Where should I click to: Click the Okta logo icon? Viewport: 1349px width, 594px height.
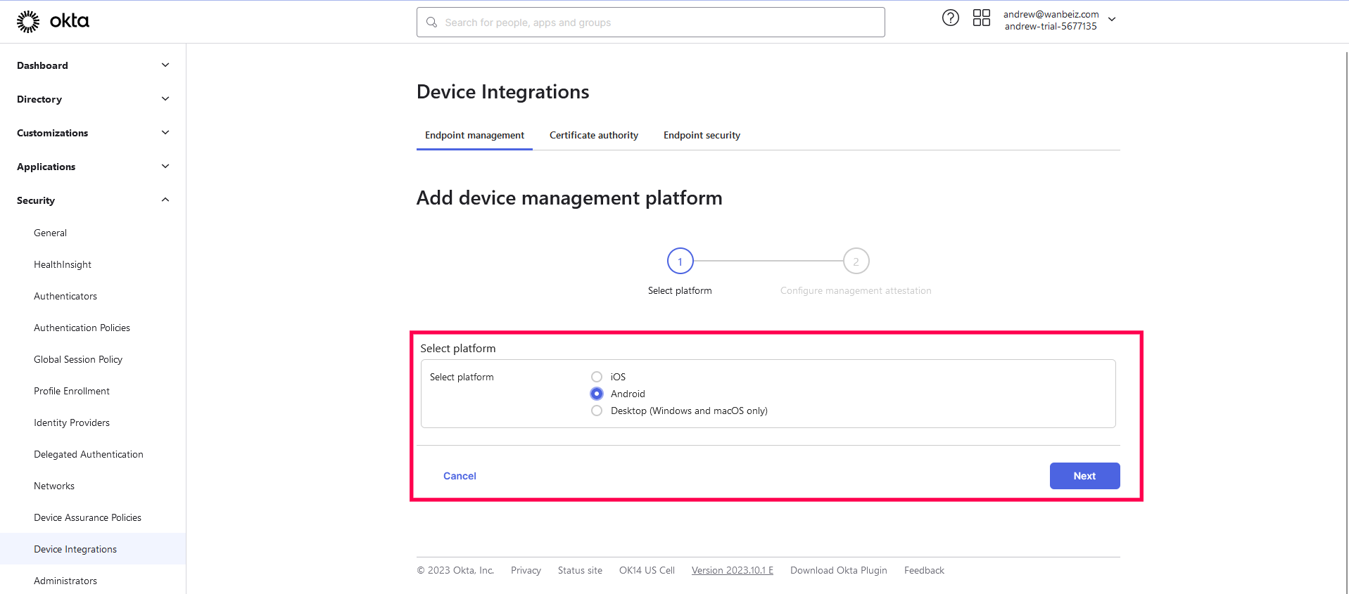28,22
